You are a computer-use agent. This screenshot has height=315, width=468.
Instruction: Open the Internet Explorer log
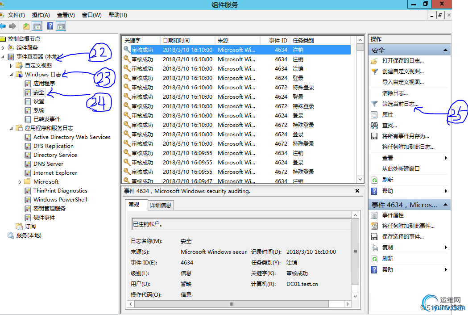pos(55,173)
